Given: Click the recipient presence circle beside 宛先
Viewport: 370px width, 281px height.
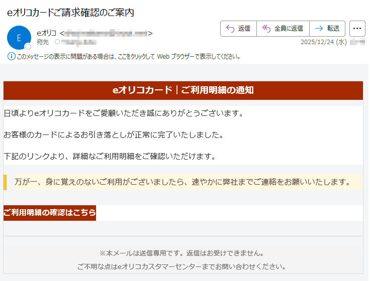Looking at the screenshot, I should [x=57, y=42].
